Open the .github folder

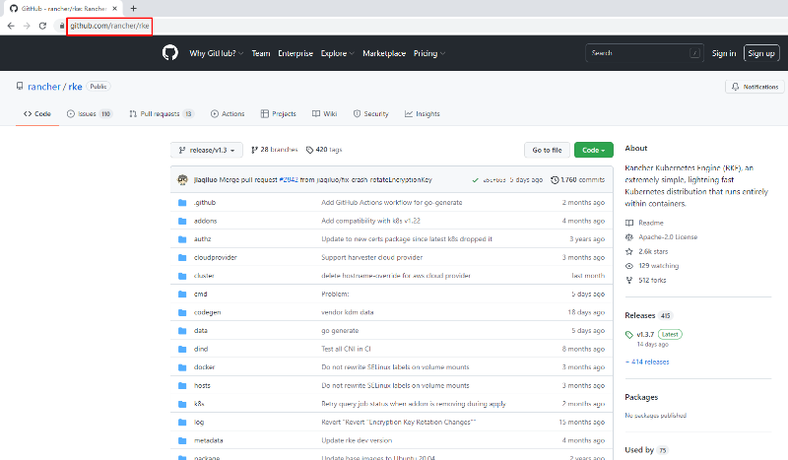[205, 203]
